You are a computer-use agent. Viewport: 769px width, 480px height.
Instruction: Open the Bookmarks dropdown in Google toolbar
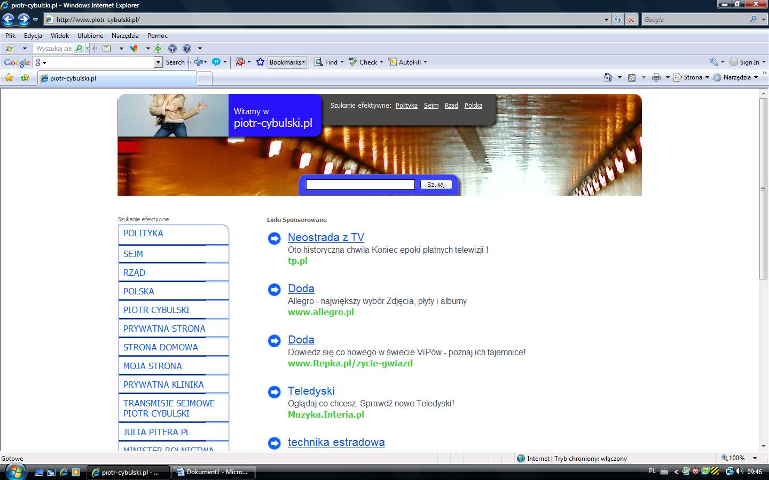coord(287,62)
